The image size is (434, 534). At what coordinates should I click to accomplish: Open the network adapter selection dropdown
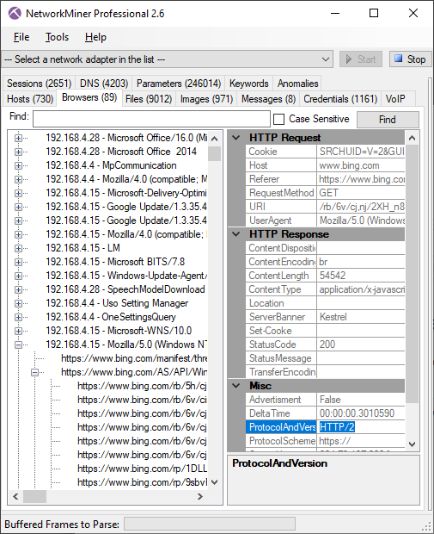pyautogui.click(x=168, y=59)
